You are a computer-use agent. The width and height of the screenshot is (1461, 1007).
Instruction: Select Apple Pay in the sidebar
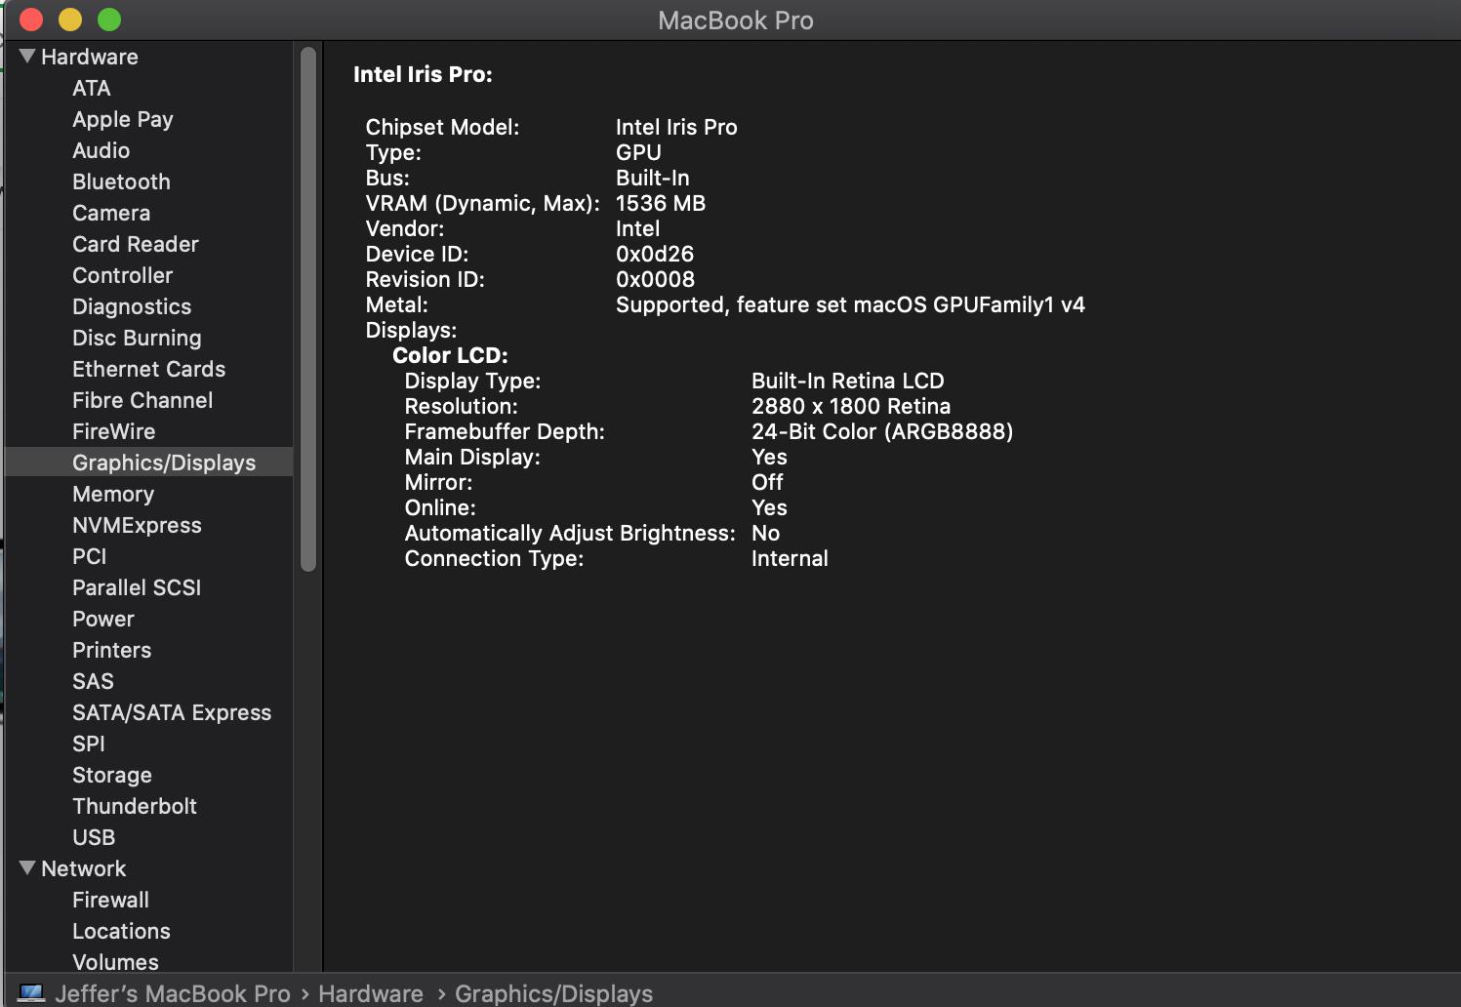tap(123, 119)
